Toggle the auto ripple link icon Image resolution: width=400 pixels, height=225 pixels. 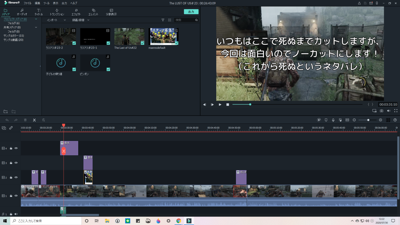point(11,128)
